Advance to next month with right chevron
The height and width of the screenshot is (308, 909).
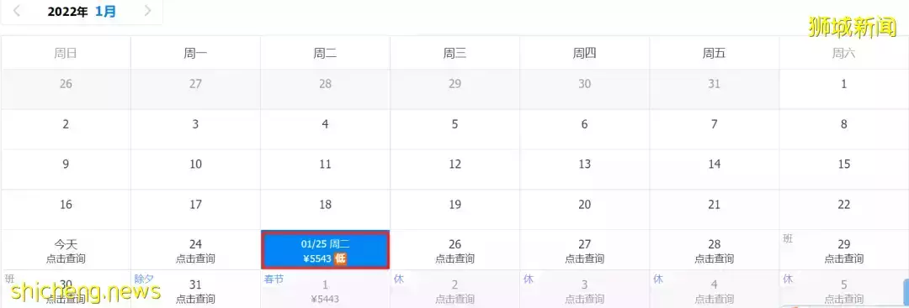[148, 11]
